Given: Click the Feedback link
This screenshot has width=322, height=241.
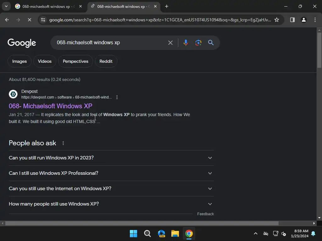Looking at the screenshot, I should [x=205, y=214].
